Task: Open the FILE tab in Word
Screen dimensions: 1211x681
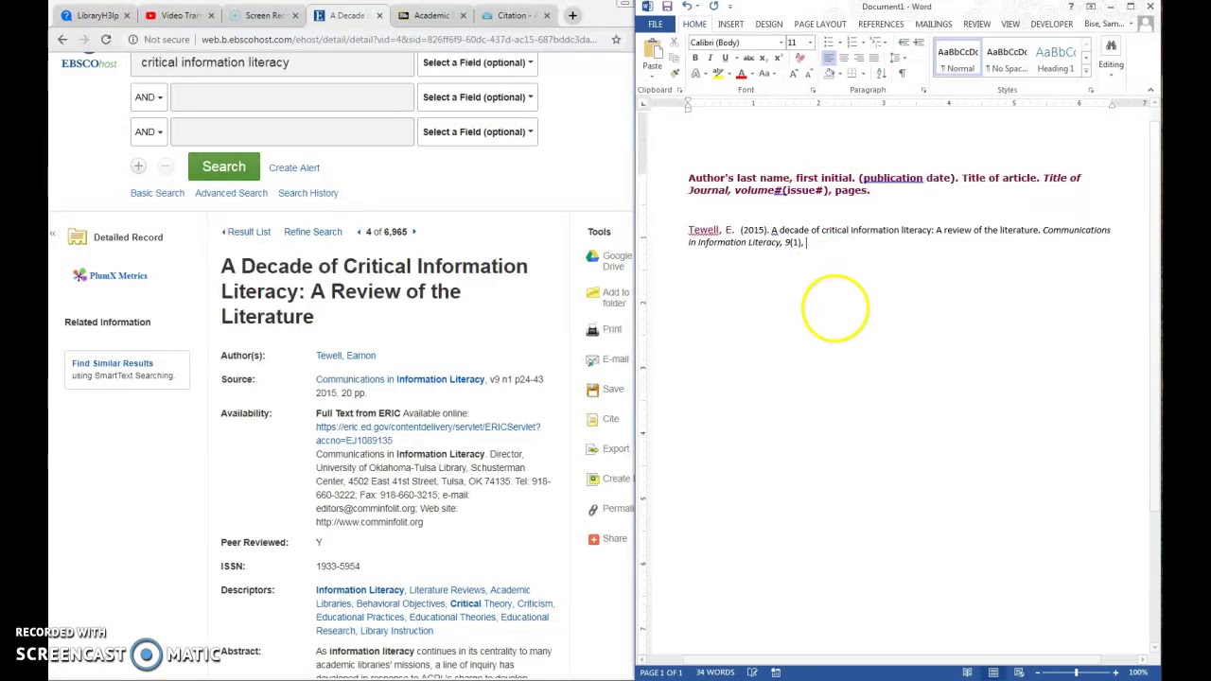Action: (x=656, y=24)
